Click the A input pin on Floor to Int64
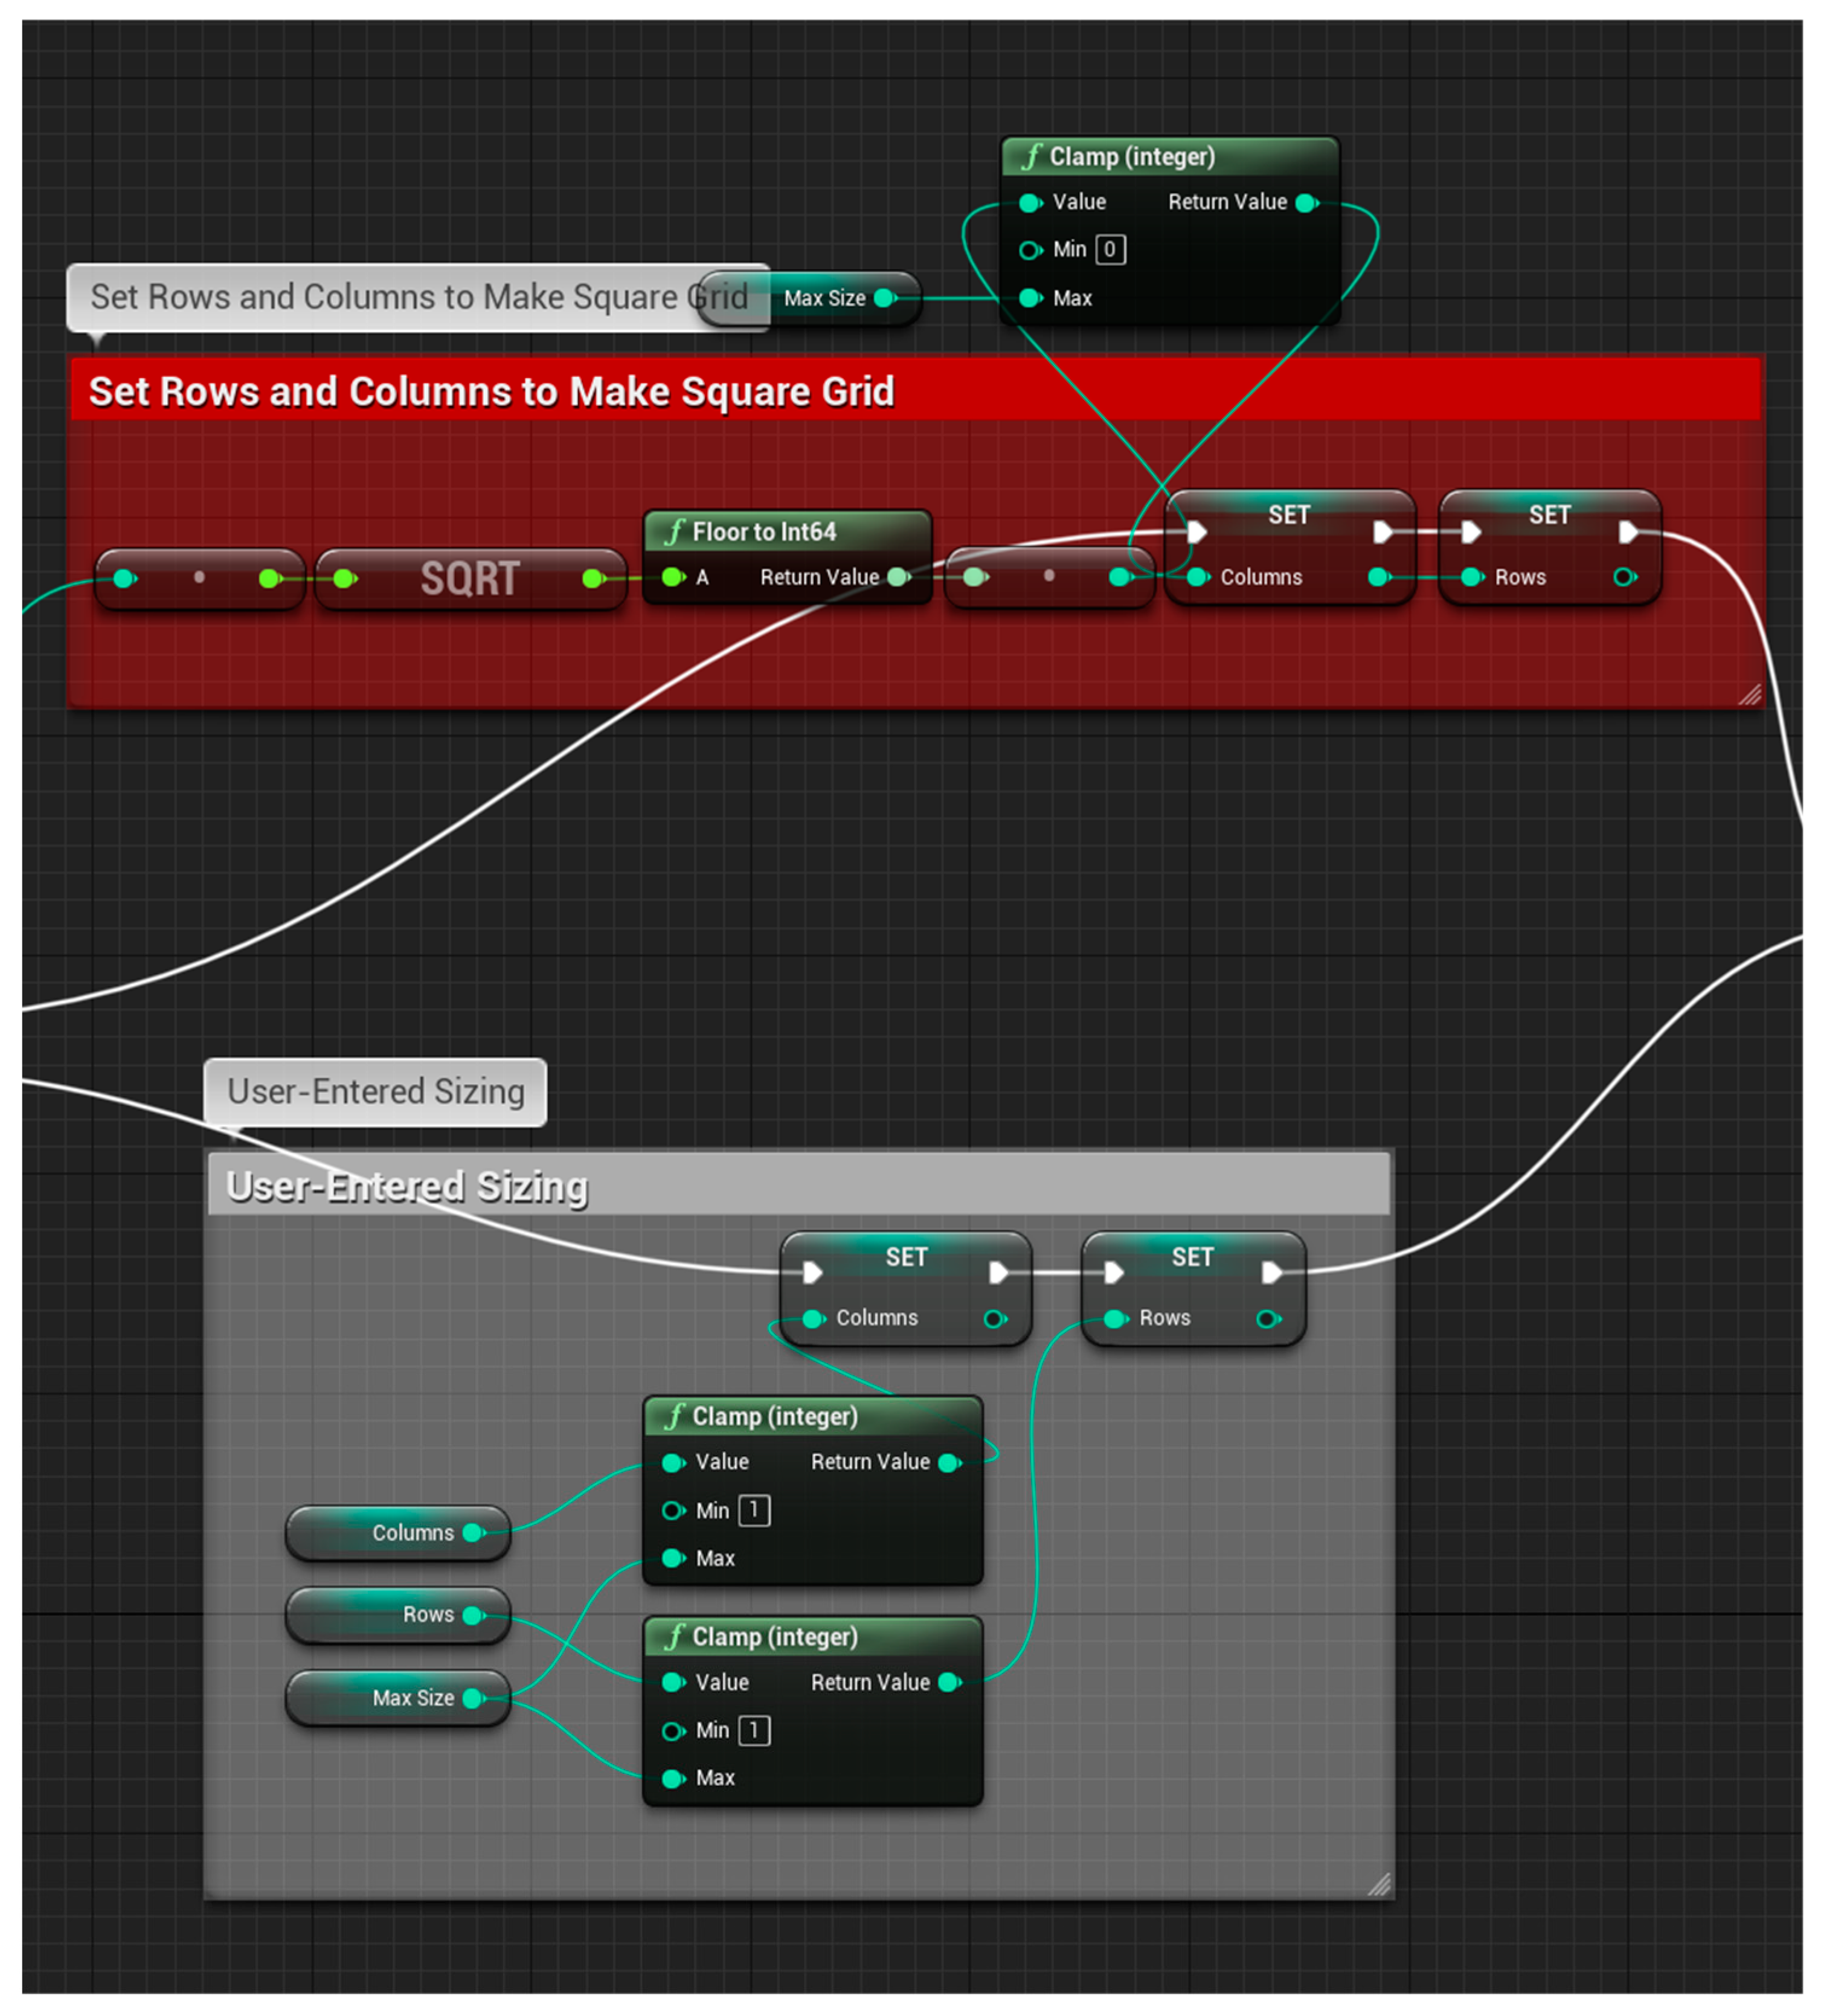 673,577
